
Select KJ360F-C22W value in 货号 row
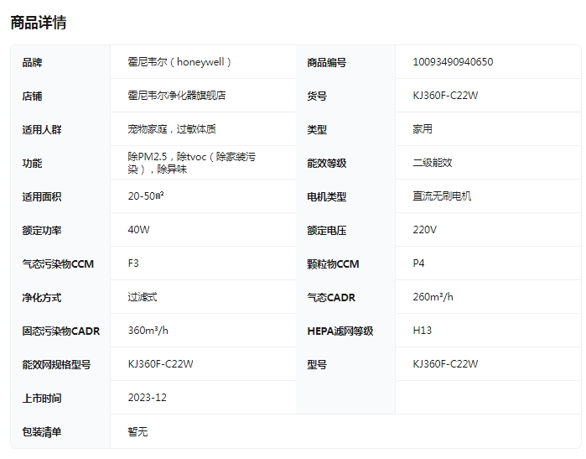coord(445,96)
